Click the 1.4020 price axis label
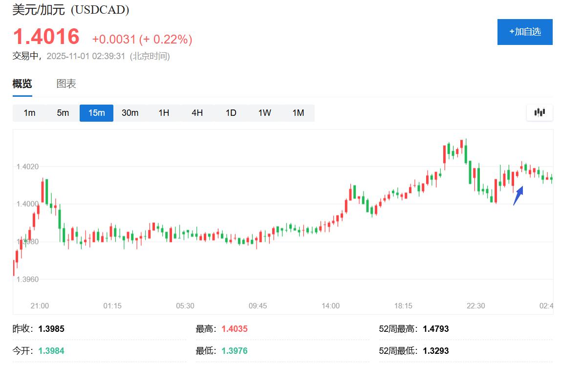Image resolution: width=561 pixels, height=368 pixels. (27, 167)
